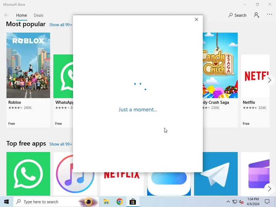Click the muted volume tray icon
Image resolution: width=276 pixels, height=207 pixels.
click(x=241, y=202)
